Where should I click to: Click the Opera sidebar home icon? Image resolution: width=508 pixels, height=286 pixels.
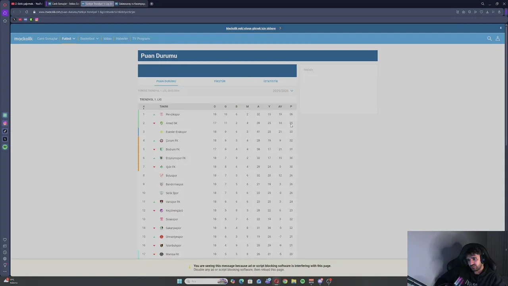[x=5, y=13]
